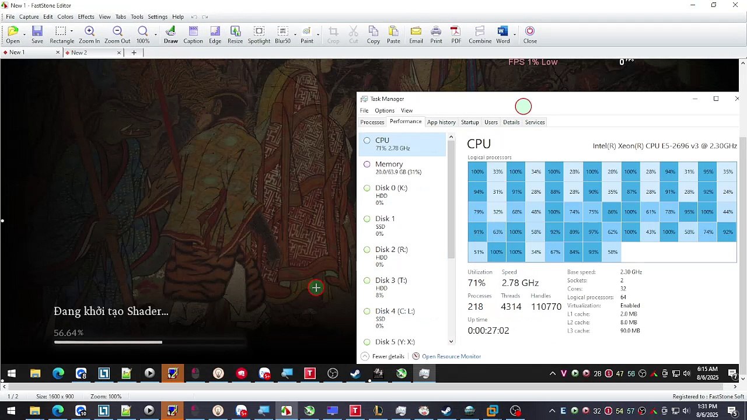Open the Paint tool dropdown arrow
Screen dimensions: 747x420
point(318,35)
